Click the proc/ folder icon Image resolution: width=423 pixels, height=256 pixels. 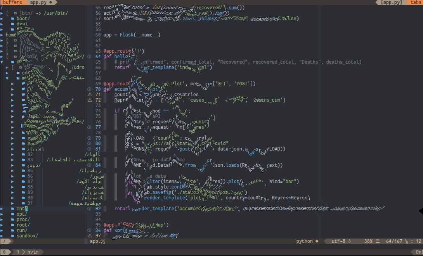point(13,220)
